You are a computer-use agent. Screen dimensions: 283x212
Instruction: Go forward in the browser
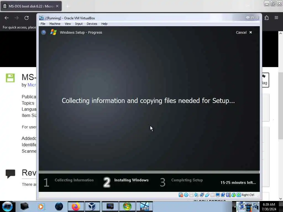tap(16, 18)
